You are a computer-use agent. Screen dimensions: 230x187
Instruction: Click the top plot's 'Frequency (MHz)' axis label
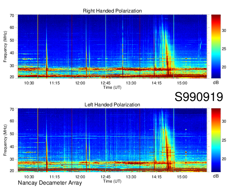pos(5,46)
